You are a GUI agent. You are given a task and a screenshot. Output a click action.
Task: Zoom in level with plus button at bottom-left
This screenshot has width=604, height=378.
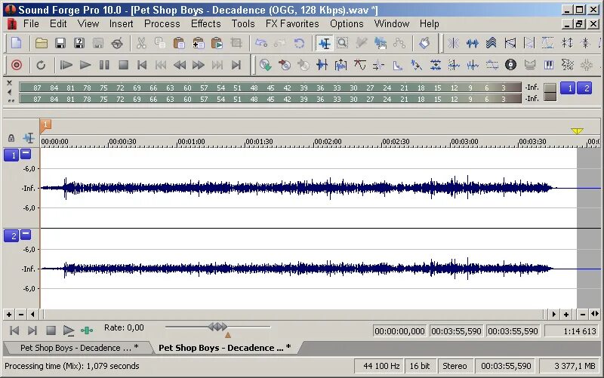9,315
